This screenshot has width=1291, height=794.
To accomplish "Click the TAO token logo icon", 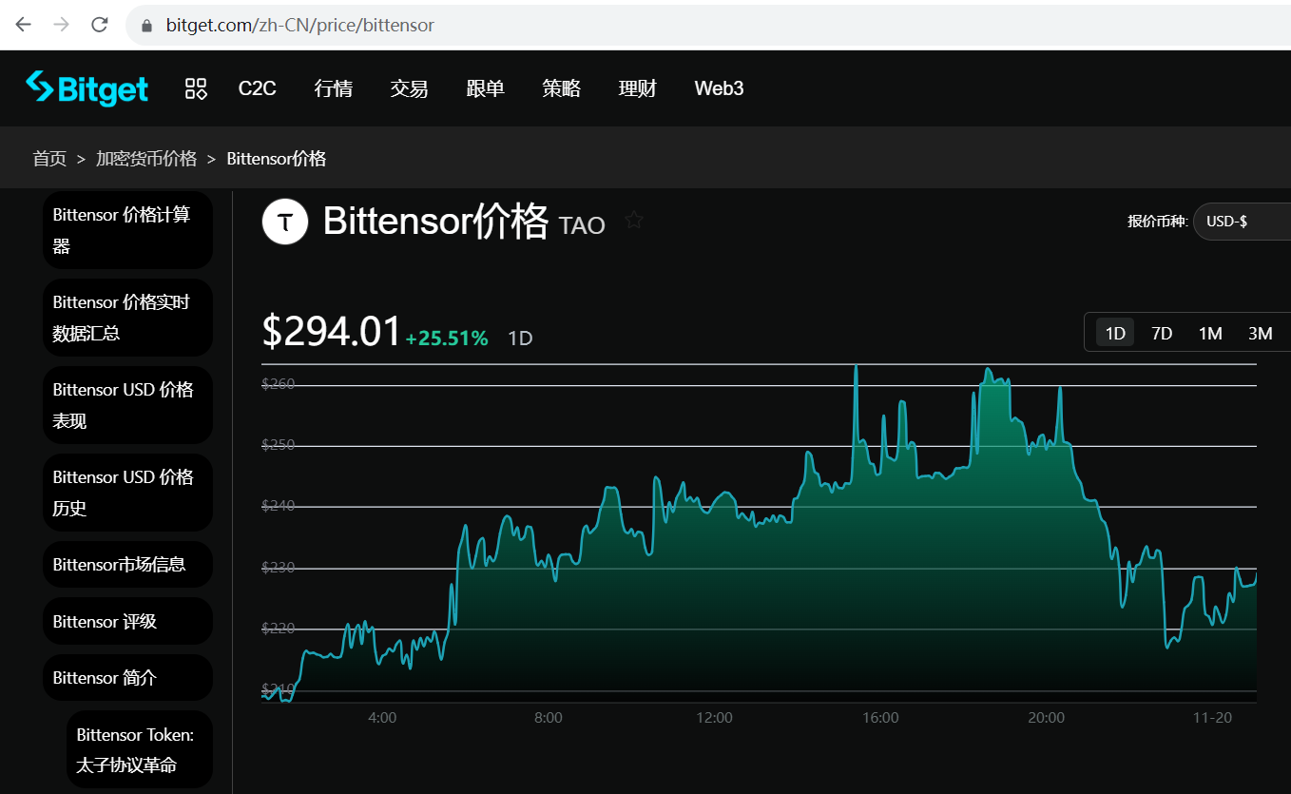I will coord(285,223).
